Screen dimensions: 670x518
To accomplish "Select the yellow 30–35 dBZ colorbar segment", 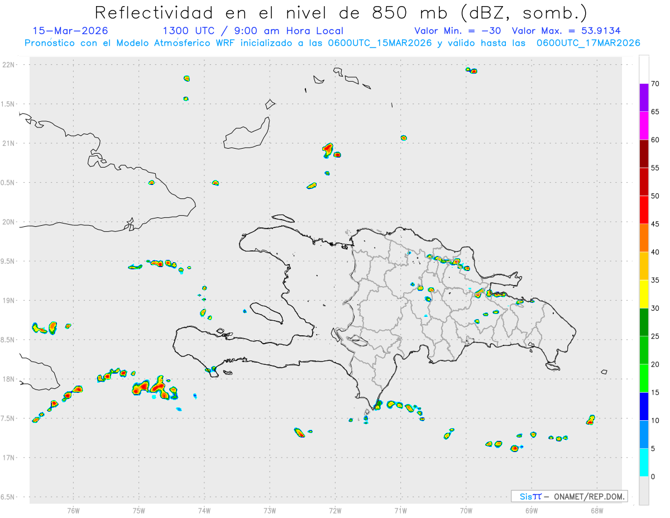I will 644,294.
